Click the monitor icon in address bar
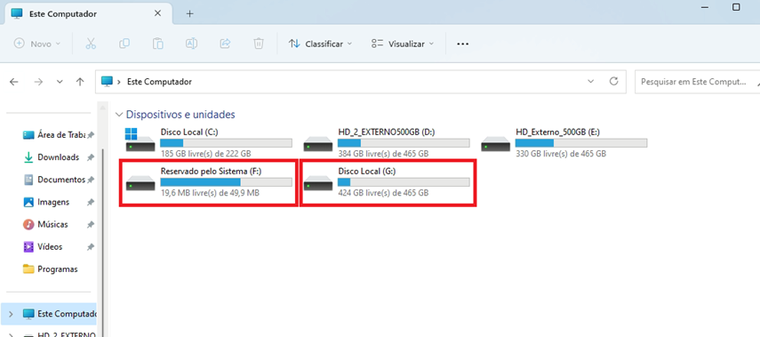760x337 pixels. (x=107, y=82)
